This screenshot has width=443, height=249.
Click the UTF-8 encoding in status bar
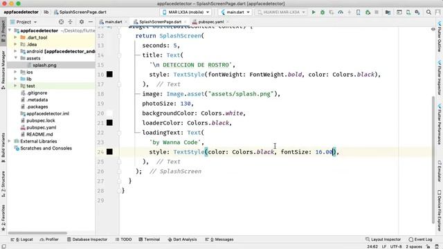pos(396,246)
